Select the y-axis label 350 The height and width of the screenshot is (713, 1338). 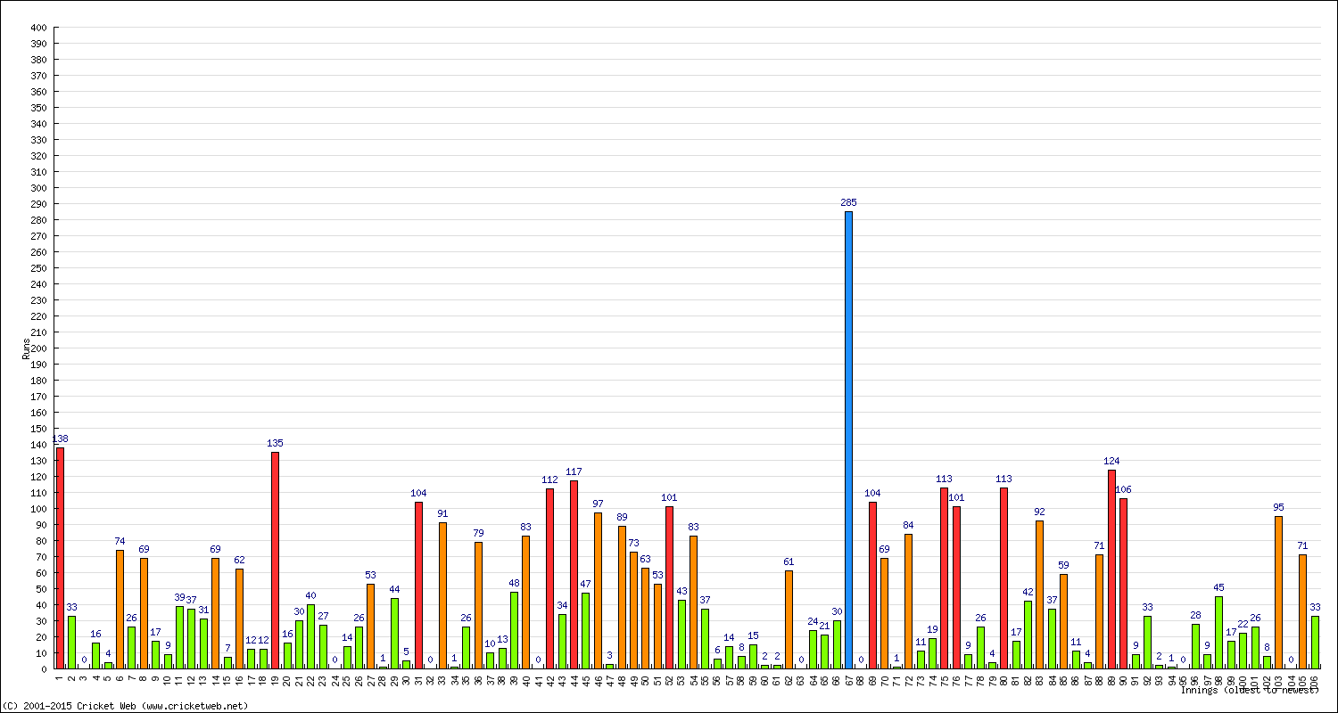click(x=37, y=108)
